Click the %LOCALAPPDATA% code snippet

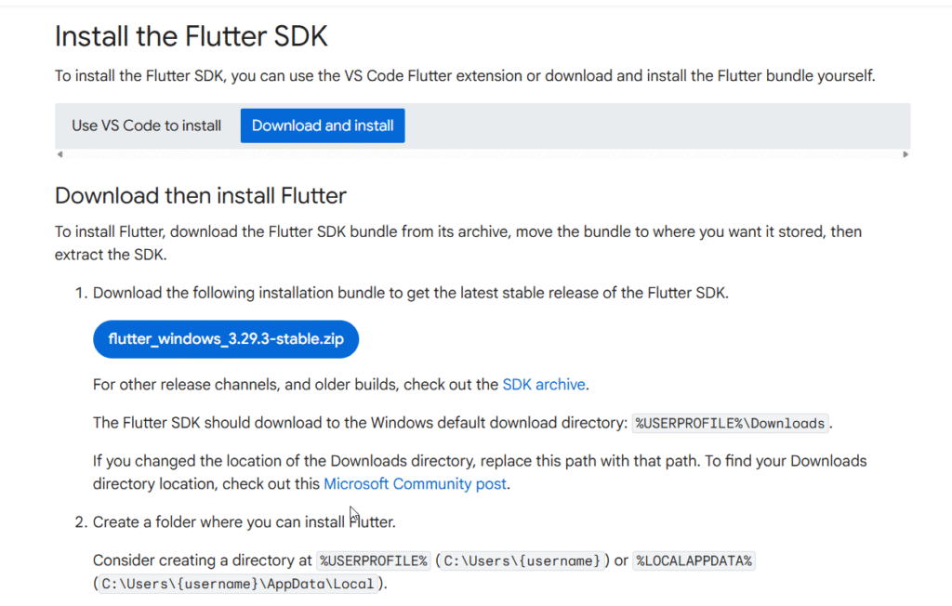pyautogui.click(x=694, y=560)
